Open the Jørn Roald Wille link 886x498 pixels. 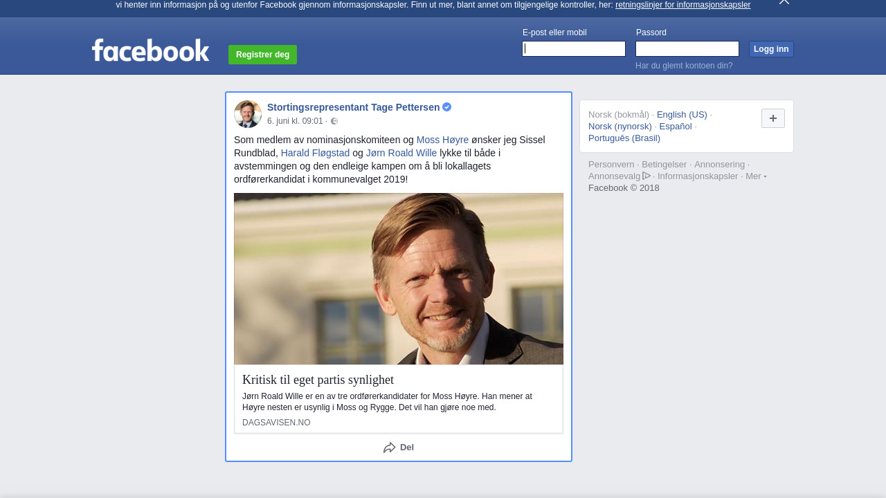pyautogui.click(x=401, y=153)
